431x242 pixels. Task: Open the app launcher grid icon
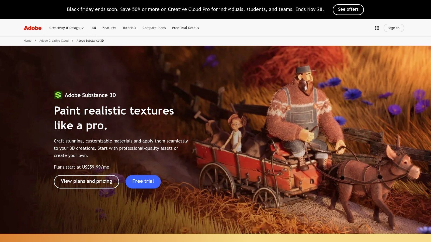(377, 28)
